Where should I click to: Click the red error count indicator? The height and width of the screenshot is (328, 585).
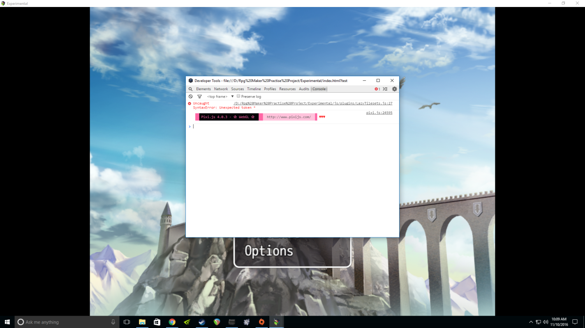click(x=377, y=89)
